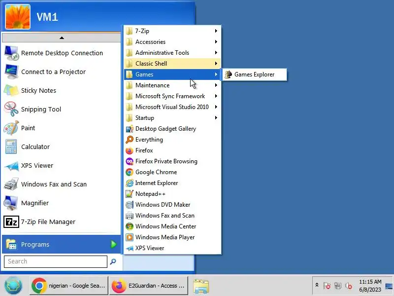Screen dimensions: 394x296
Task: Expand the Classic Shell folder
Action: pyautogui.click(x=173, y=64)
